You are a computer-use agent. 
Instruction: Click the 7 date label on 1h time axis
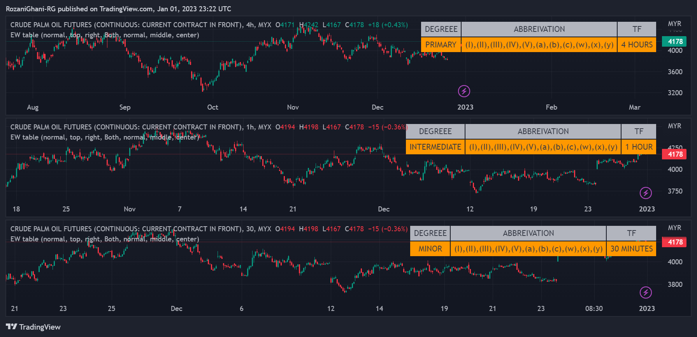tap(180, 209)
